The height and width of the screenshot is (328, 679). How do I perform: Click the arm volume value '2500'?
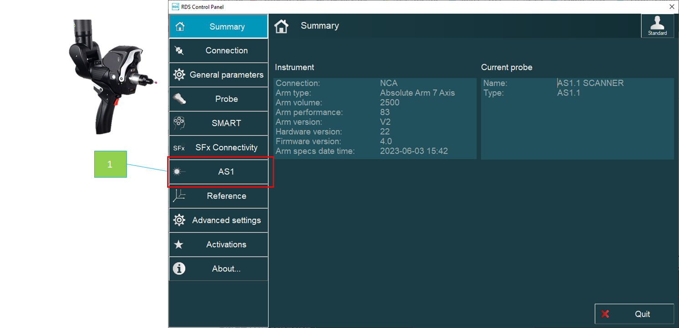(390, 102)
